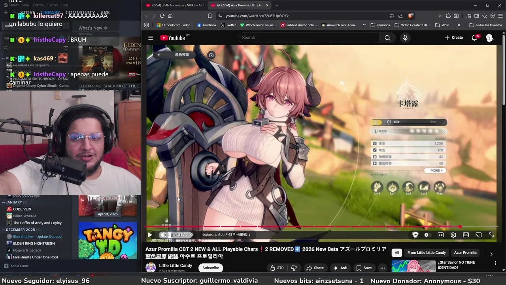Cast the video using the cast icon
Viewport: 506px width, 285px height.
click(x=478, y=235)
